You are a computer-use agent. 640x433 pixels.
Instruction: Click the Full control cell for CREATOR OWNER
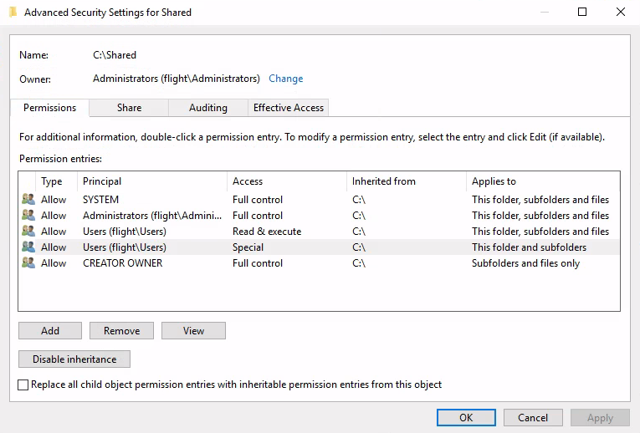[258, 263]
